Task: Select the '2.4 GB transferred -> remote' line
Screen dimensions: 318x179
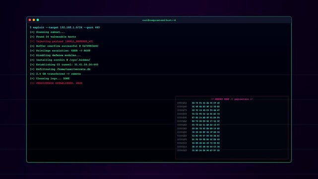Action: pos(55,74)
